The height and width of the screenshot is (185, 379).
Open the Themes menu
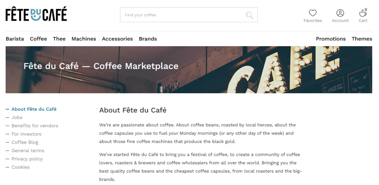pyautogui.click(x=362, y=39)
